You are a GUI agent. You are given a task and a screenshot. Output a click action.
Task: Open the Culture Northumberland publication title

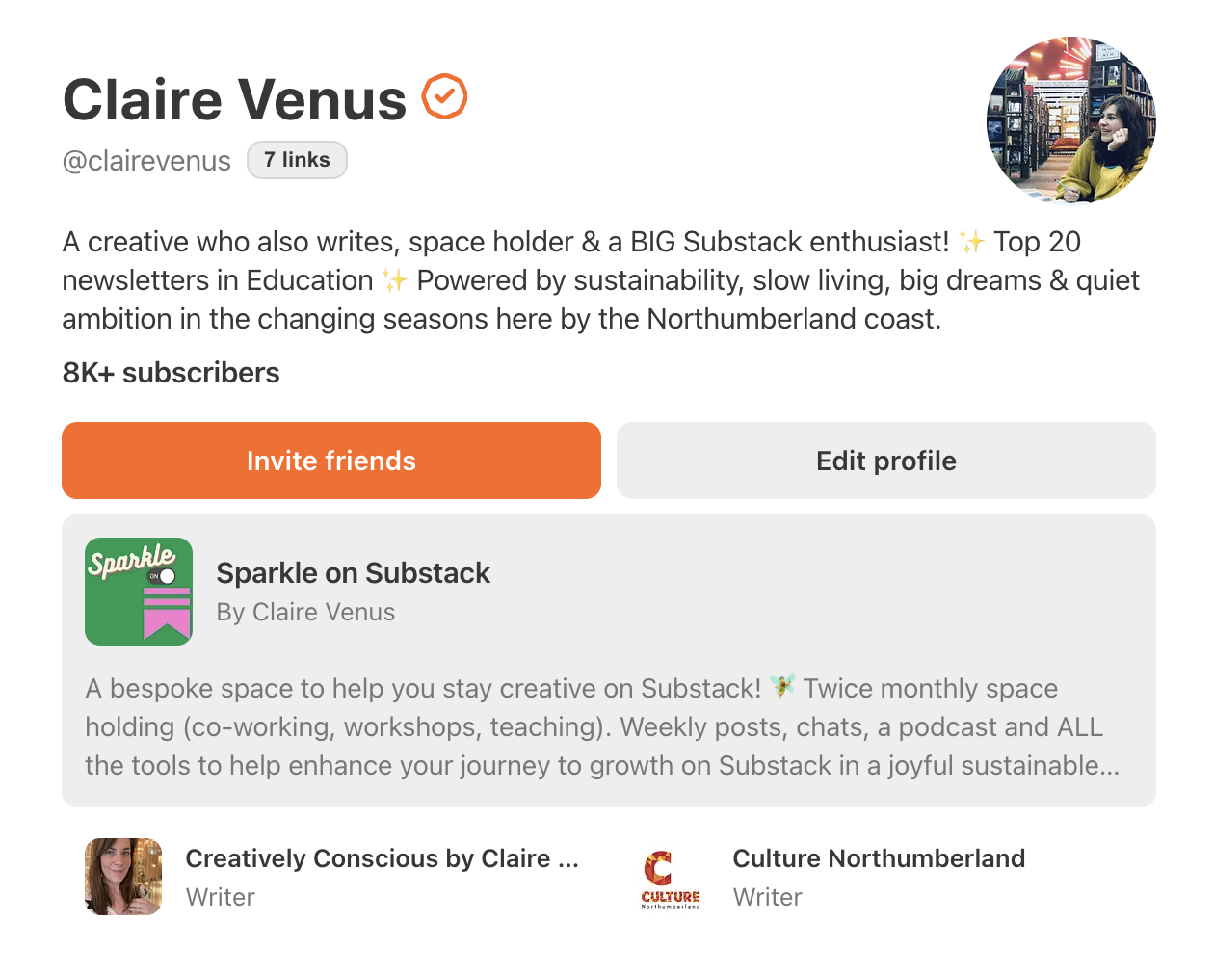tap(879, 858)
